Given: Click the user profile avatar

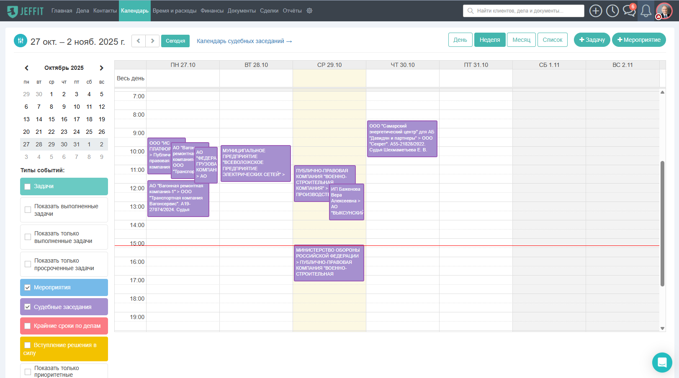Looking at the screenshot, I should 664,11.
